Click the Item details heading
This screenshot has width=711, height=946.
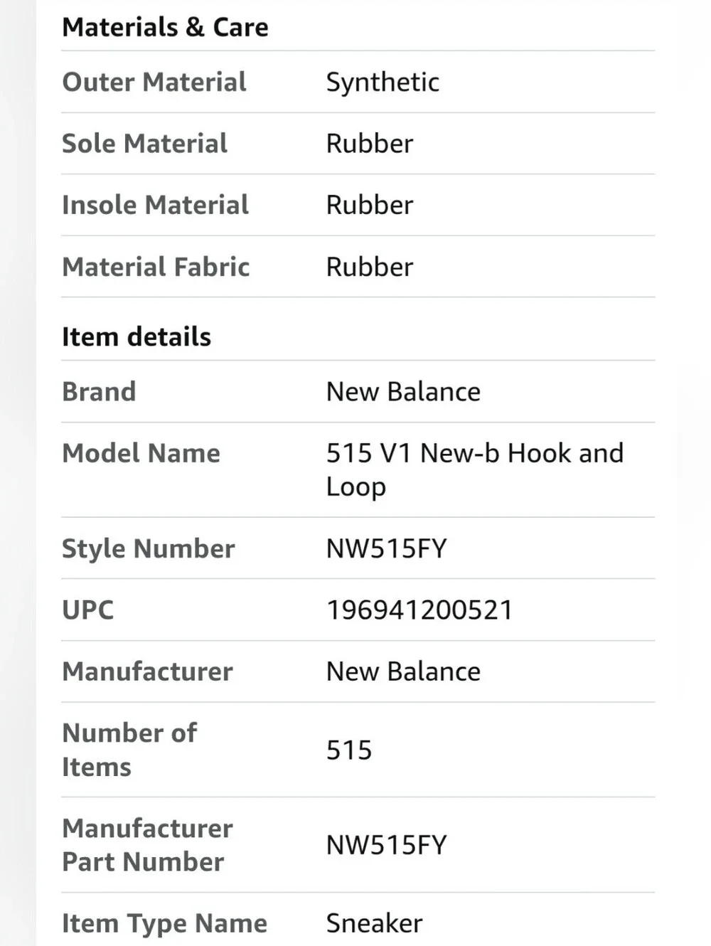(x=137, y=336)
